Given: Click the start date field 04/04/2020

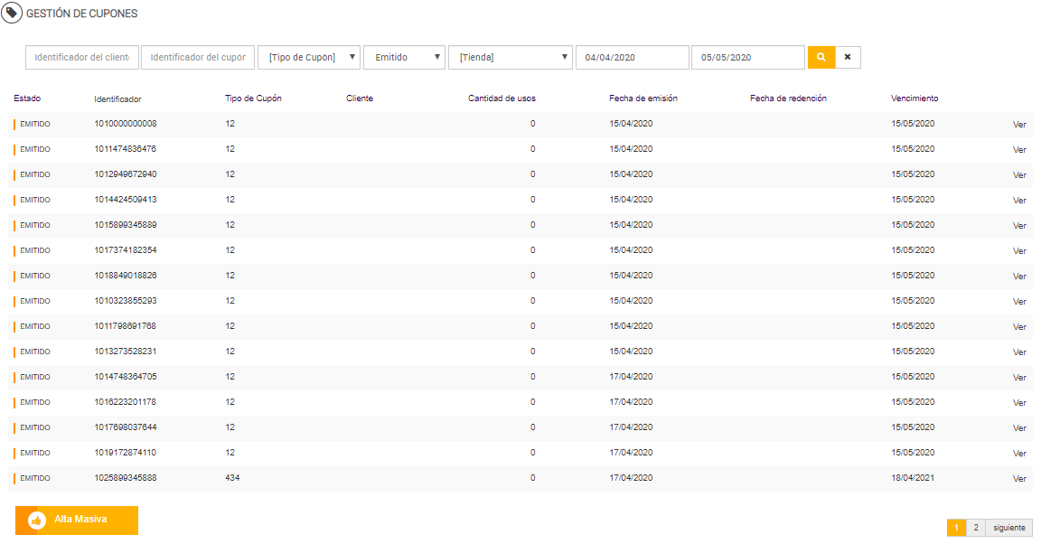Looking at the screenshot, I should pyautogui.click(x=633, y=57).
